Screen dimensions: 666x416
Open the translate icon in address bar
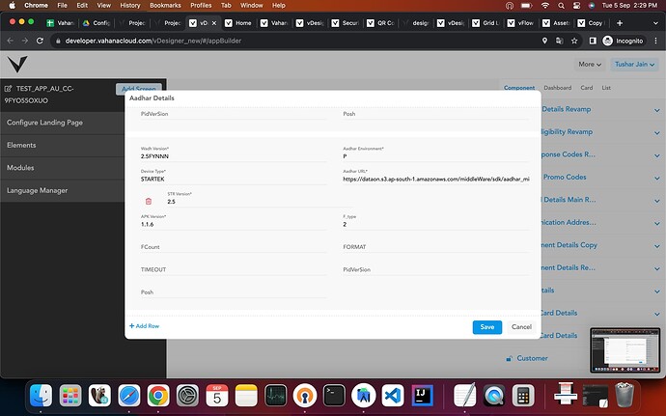click(560, 41)
